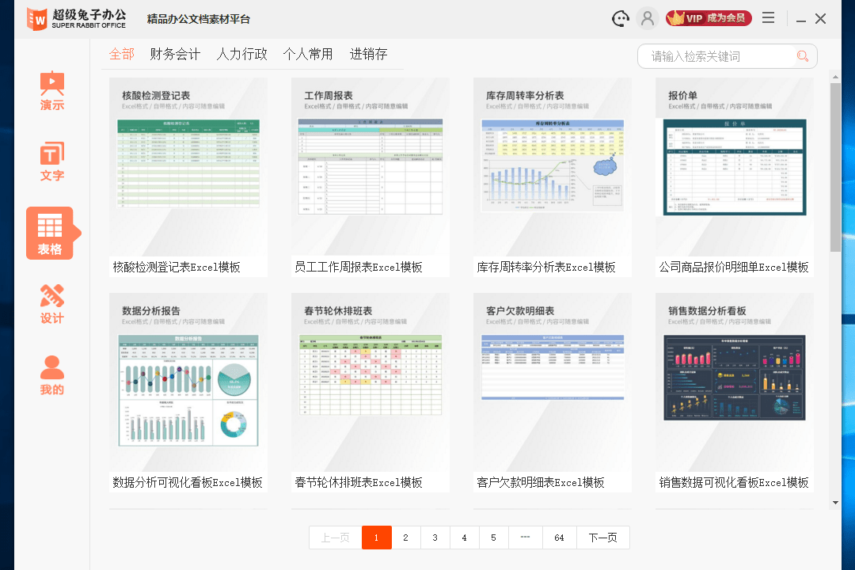855x570 pixels.
Task: Jump to page 64 in pagination
Action: 559,538
